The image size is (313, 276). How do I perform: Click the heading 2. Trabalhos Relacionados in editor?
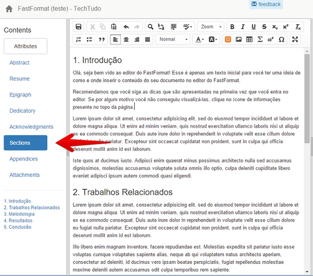(x=122, y=192)
